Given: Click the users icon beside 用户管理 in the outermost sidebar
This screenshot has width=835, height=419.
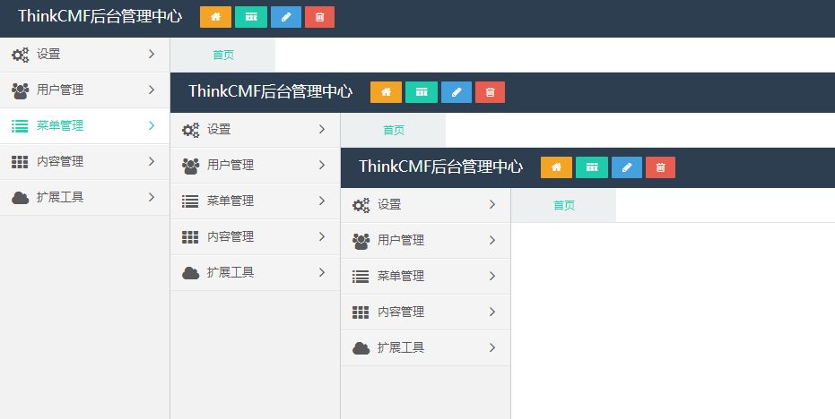Looking at the screenshot, I should point(21,91).
